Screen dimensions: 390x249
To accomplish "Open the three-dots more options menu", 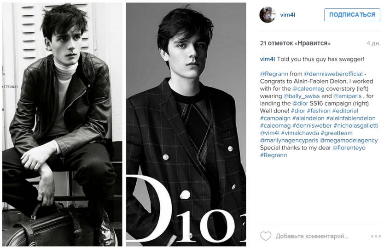I will point(376,236).
